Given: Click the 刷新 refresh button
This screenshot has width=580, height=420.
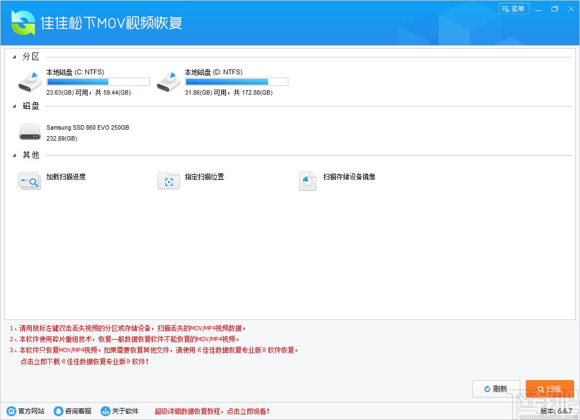Looking at the screenshot, I should click(496, 389).
